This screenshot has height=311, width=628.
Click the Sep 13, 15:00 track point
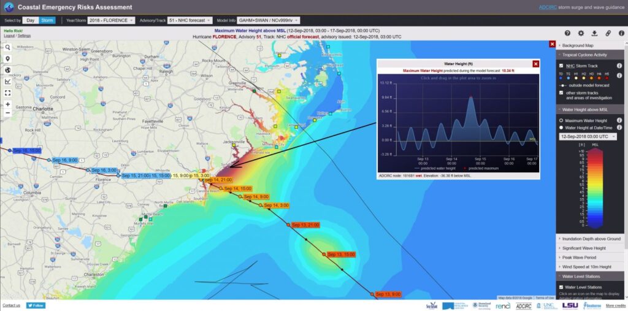324,254
